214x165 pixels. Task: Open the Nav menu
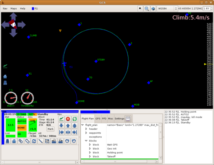click(5, 9)
